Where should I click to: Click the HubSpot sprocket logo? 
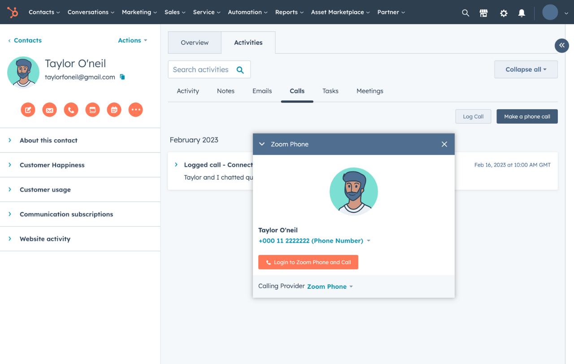coord(12,12)
